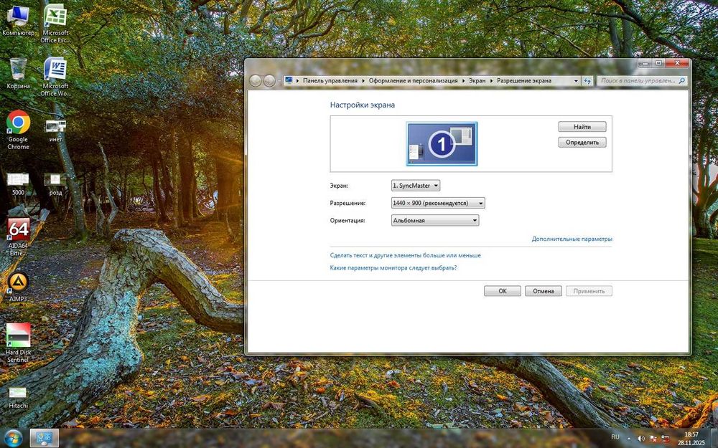Open Дополнительные параметры link
Viewport: 718px width, 448px height.
[572, 239]
